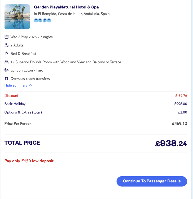Click London Luton - Faro flight text
Viewport: 193px width, 199px height.
pos(27,70)
